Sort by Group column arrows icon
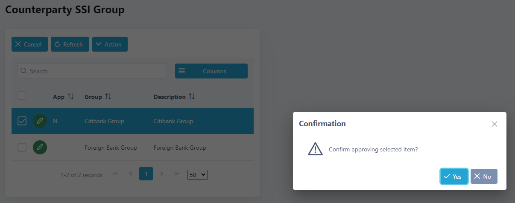Viewport: 515px width, 203px height. click(108, 97)
